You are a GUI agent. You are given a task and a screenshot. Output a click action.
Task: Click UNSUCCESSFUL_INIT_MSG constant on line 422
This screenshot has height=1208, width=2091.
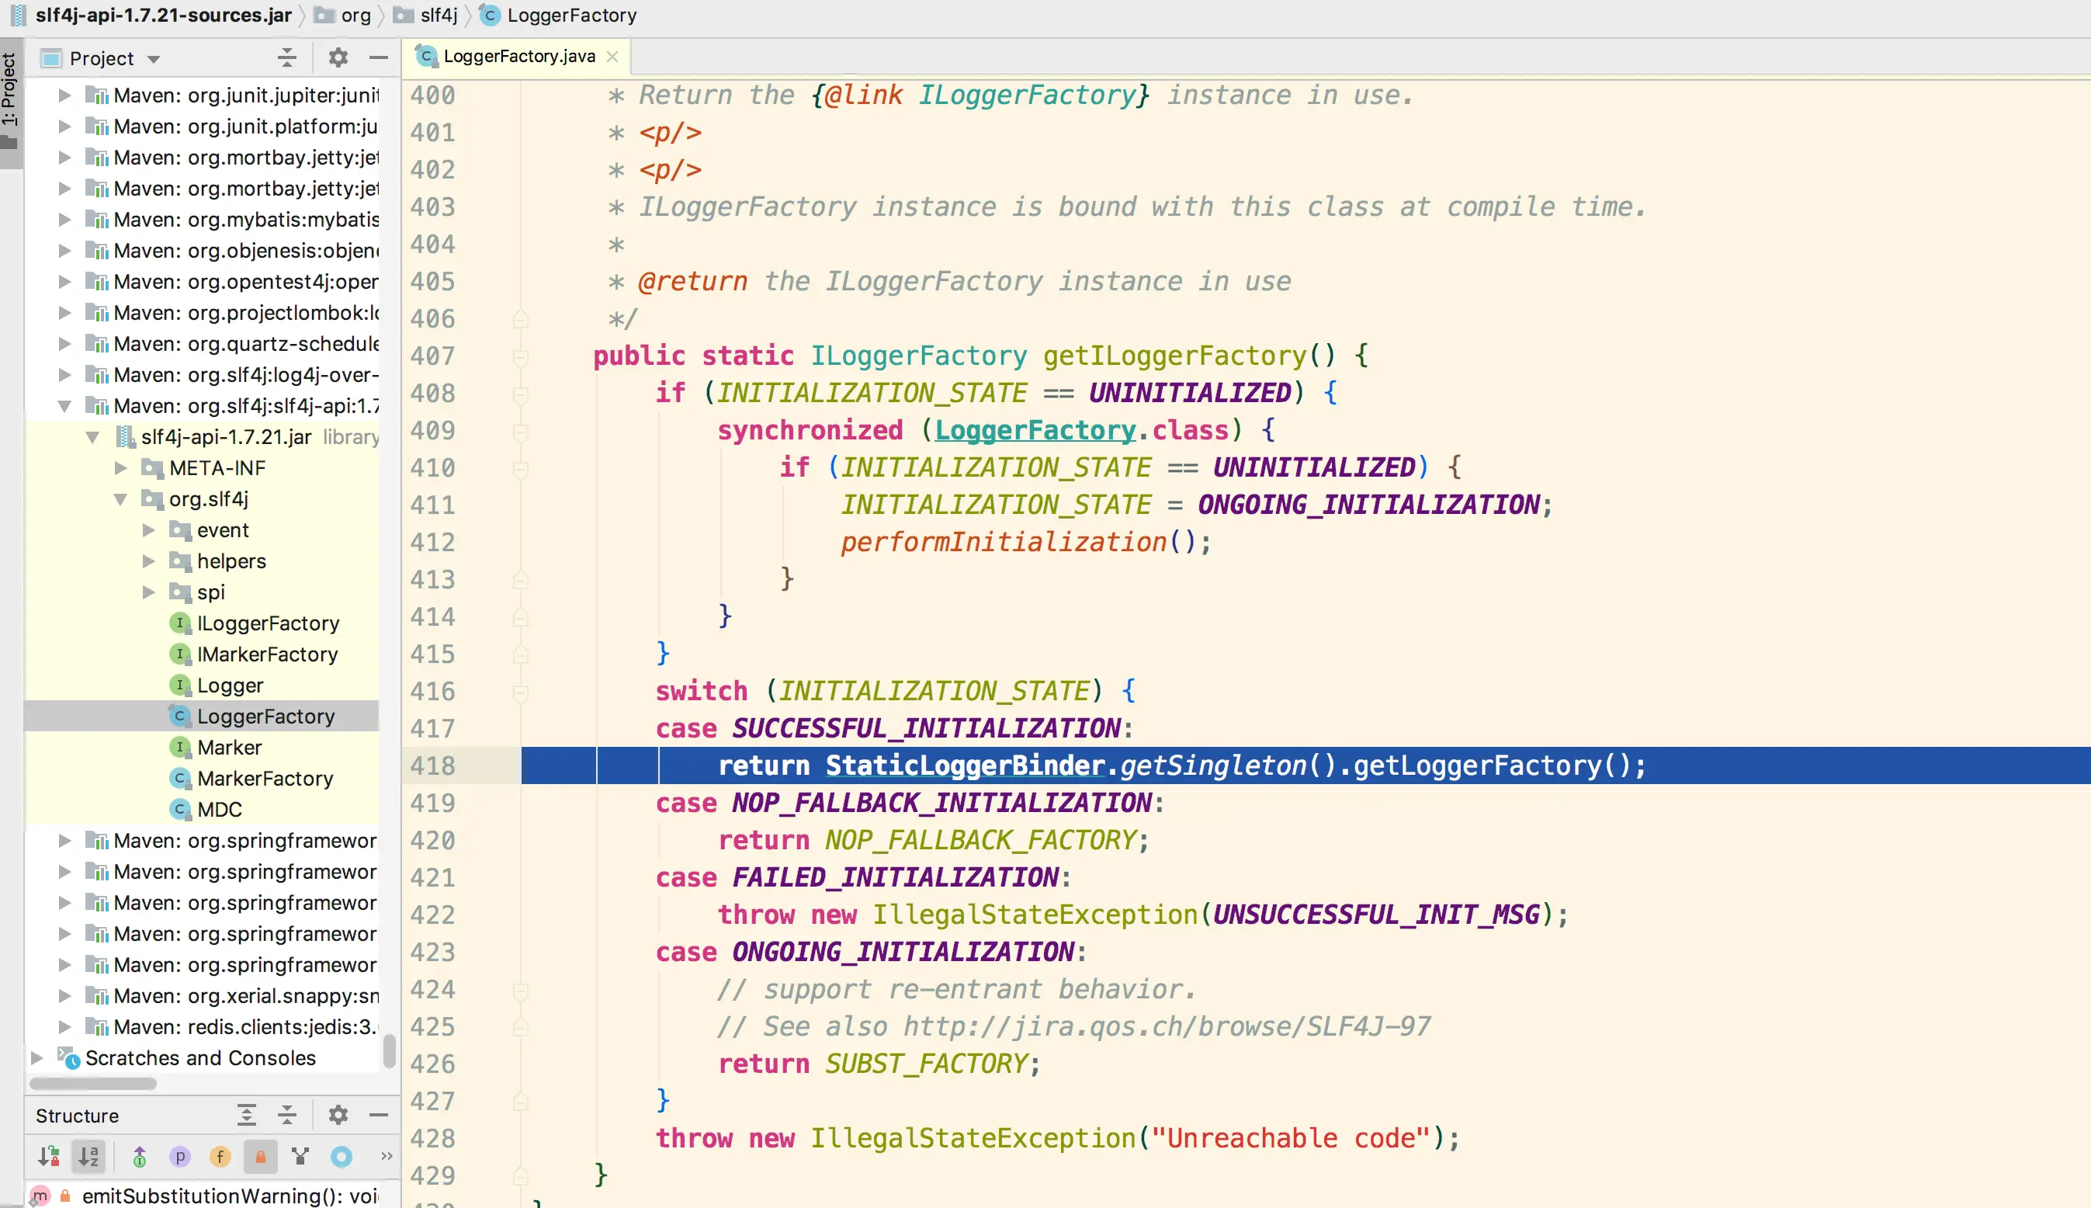coord(1376,915)
